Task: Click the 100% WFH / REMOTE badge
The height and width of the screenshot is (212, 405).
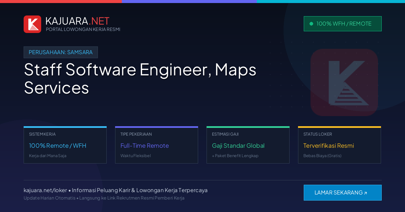Action: (x=343, y=24)
